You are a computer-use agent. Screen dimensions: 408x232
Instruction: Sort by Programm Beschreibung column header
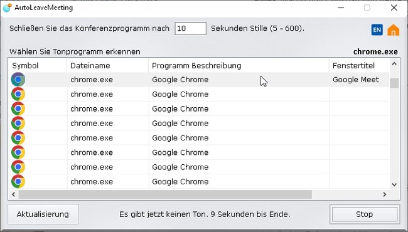[239, 65]
